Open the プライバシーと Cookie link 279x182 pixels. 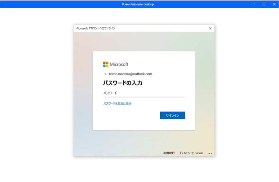[191, 153]
